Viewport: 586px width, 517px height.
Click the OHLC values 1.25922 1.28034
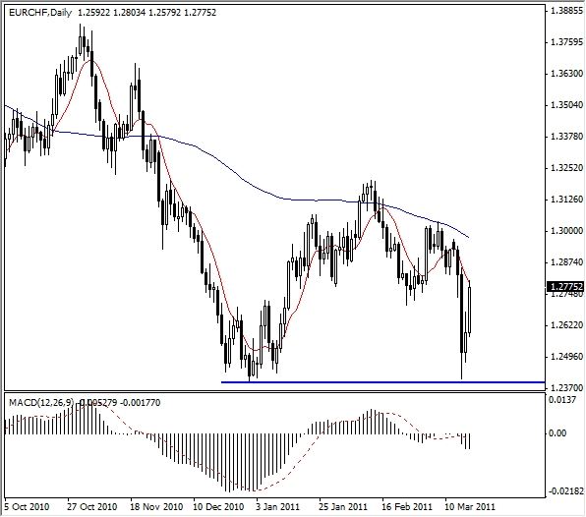click(x=112, y=13)
